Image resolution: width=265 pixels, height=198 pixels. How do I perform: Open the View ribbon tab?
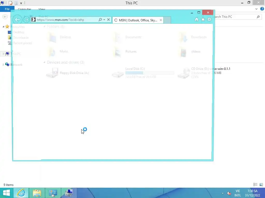pos(42,9)
